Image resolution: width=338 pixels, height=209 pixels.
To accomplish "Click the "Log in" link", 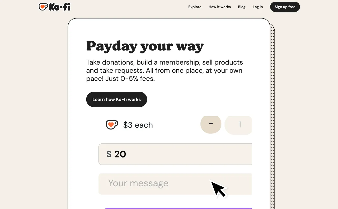I will 257,7.
